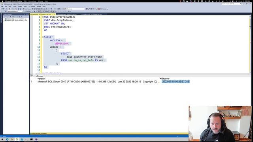Click dosi.sqlserver_start_time in the query
Screen dimensions: 253x142
pyautogui.click(x=84, y=57)
